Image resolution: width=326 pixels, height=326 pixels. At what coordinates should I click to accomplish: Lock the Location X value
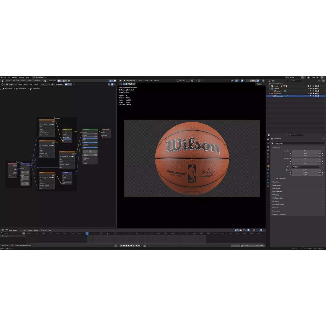(x=320, y=151)
